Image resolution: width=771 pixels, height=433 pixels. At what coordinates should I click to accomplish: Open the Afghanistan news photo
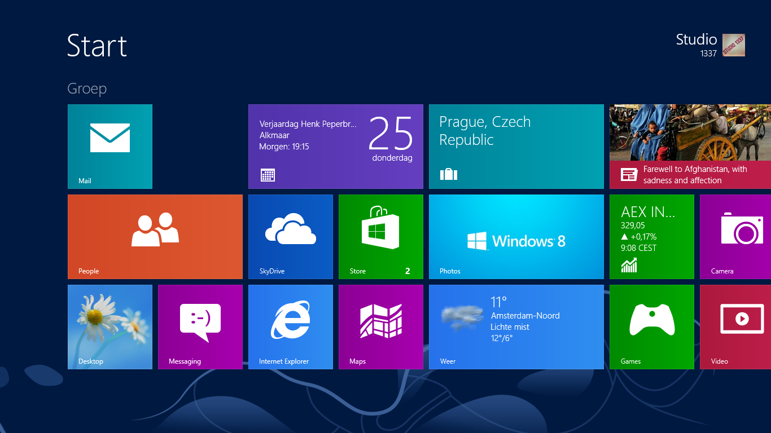pos(690,132)
